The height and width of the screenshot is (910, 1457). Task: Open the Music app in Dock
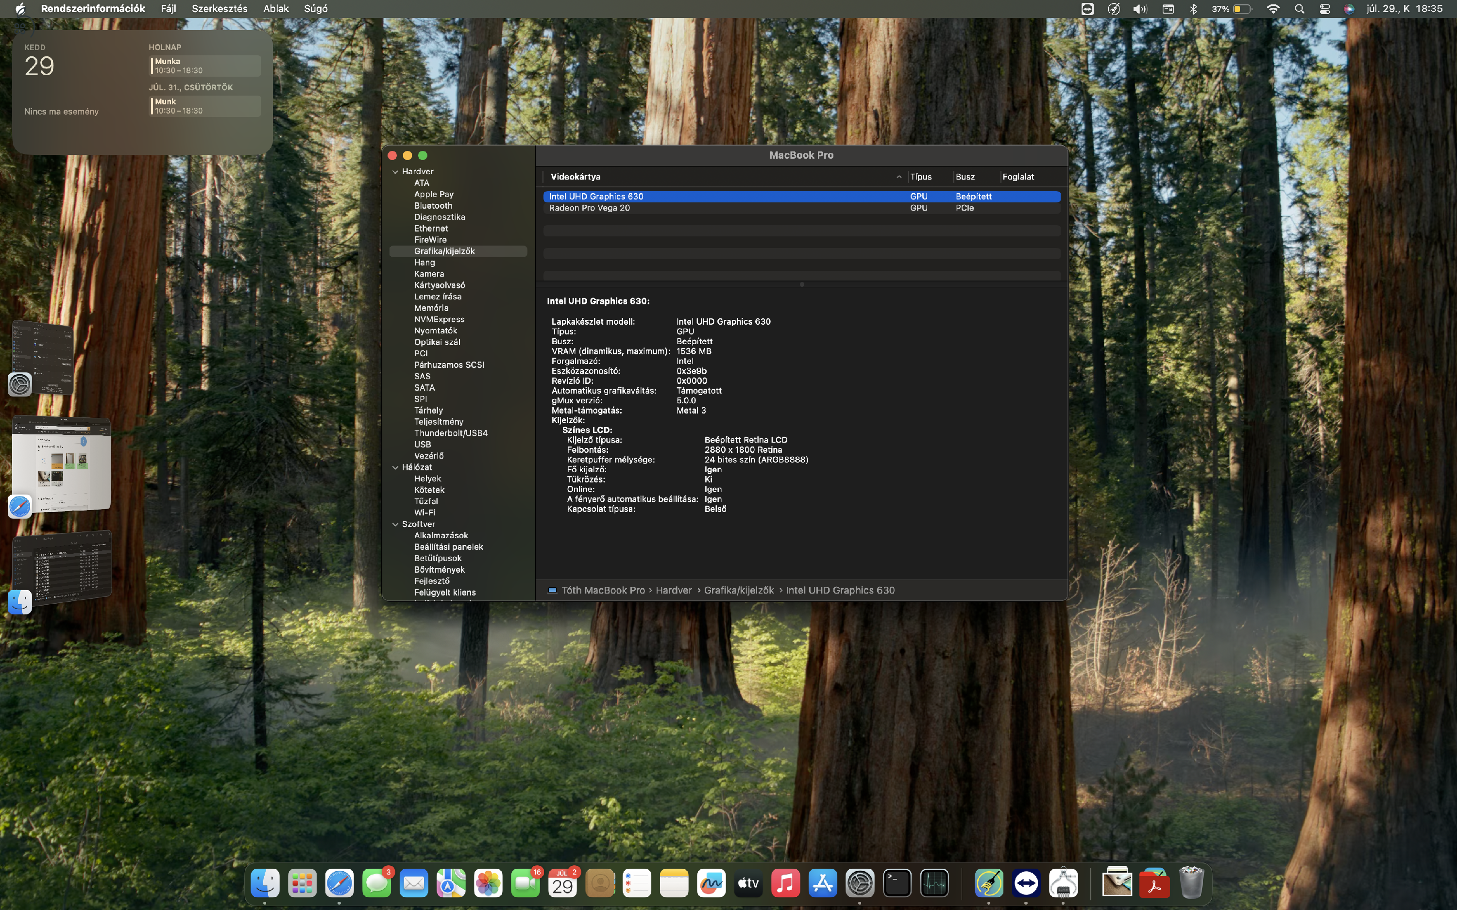pyautogui.click(x=786, y=883)
